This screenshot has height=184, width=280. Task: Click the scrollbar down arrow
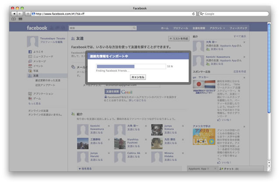tap(269, 166)
